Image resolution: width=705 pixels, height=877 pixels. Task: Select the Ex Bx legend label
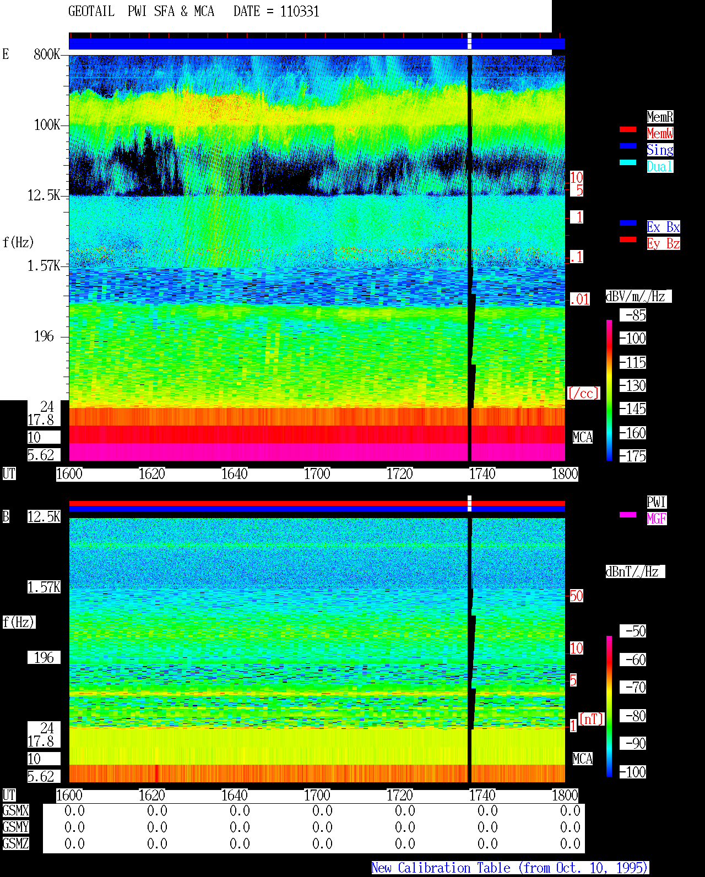point(663,227)
